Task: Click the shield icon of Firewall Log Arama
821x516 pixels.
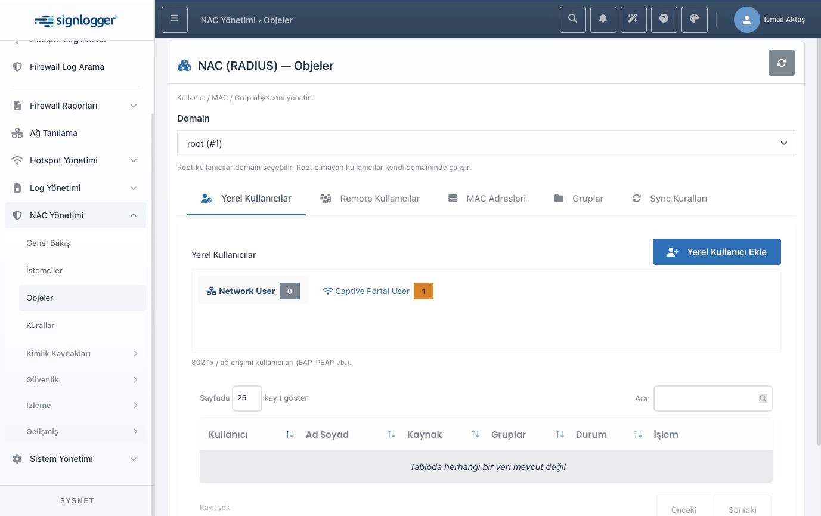Action: (17, 67)
